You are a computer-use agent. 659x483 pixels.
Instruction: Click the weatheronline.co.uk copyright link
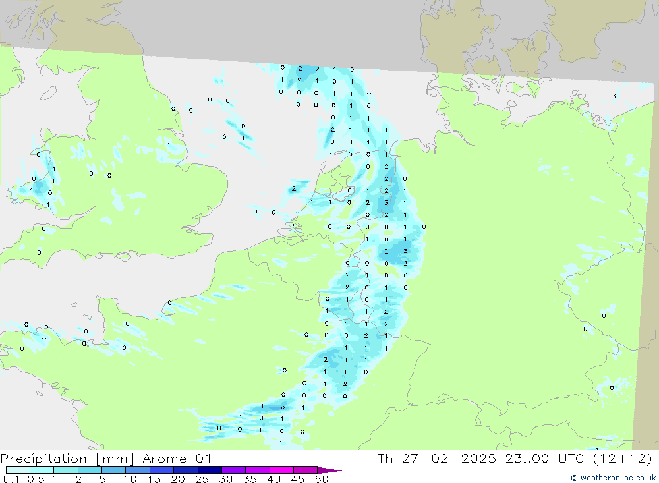pyautogui.click(x=613, y=478)
